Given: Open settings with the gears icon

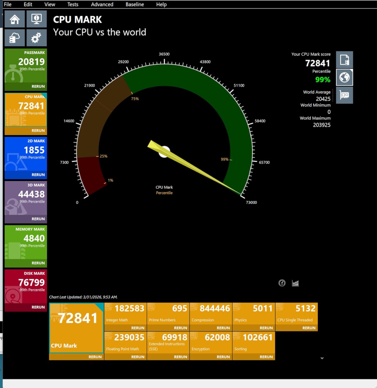Looking at the screenshot, I should coord(37,38).
